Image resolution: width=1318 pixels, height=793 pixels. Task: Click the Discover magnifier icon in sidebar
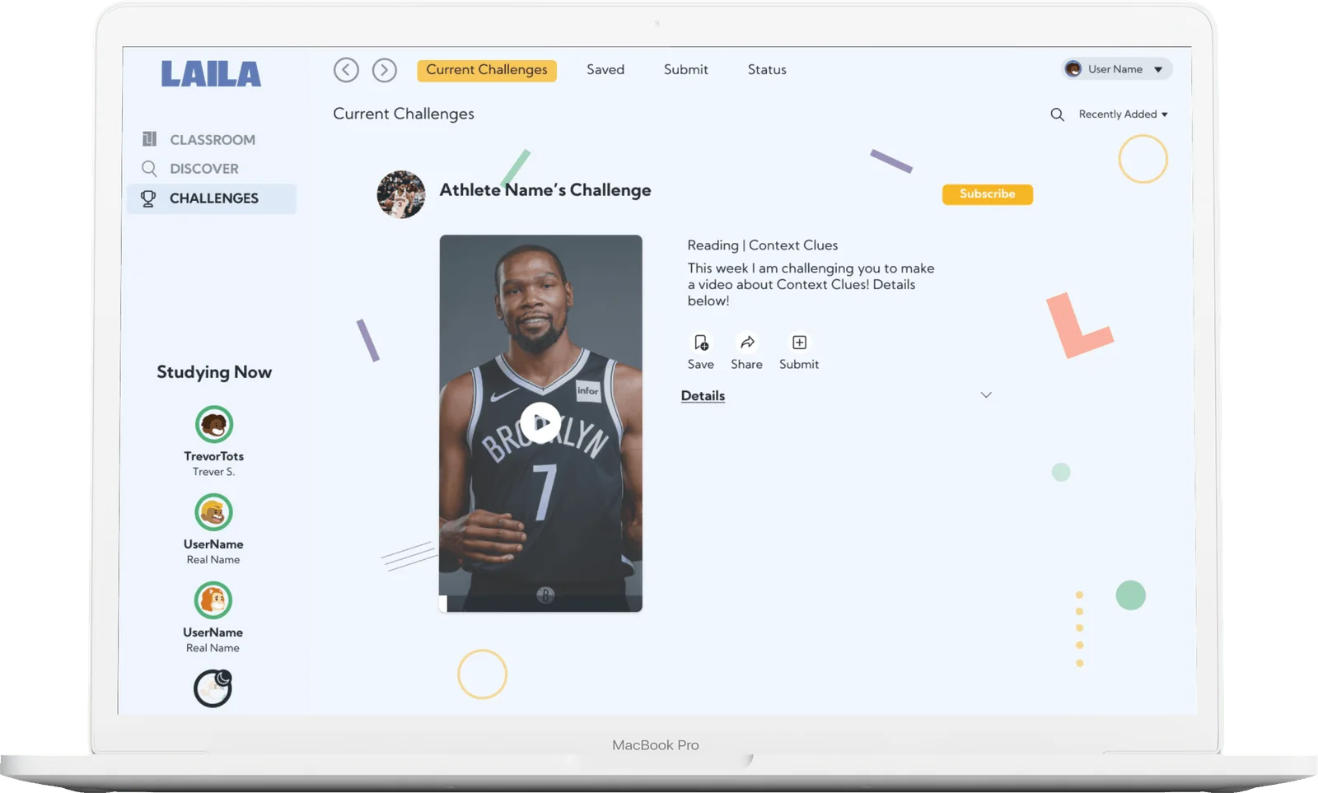click(x=149, y=168)
